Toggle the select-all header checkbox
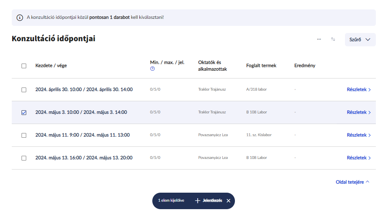Screen dimensions: 379x217 pyautogui.click(x=24, y=66)
